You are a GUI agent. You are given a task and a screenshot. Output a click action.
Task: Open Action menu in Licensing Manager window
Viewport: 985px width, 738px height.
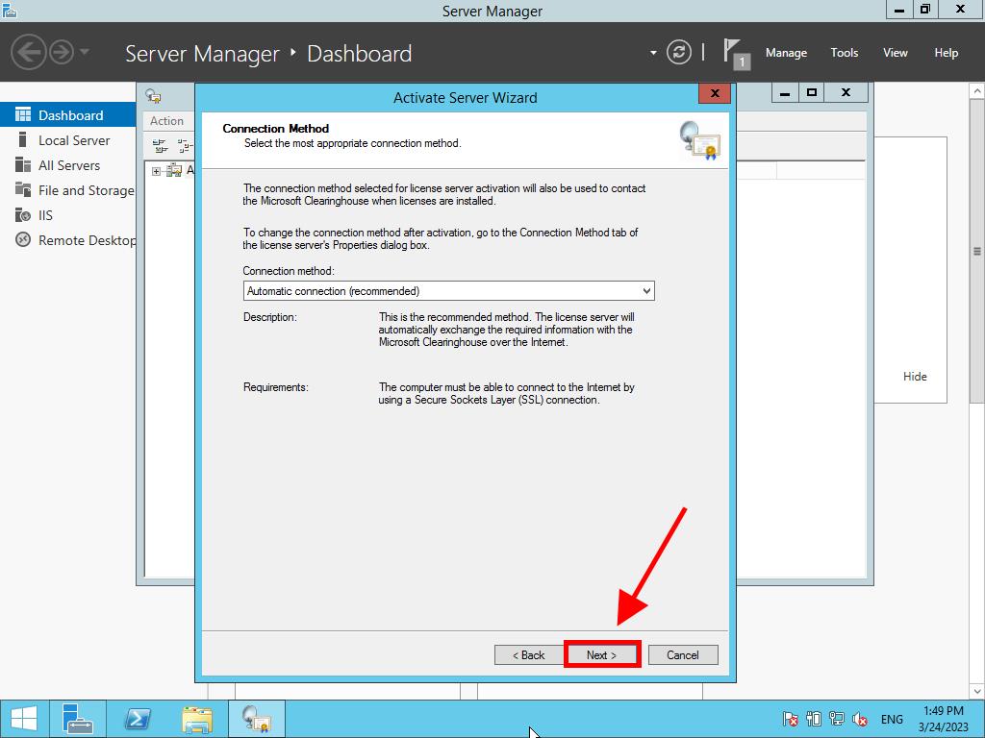[x=166, y=121]
